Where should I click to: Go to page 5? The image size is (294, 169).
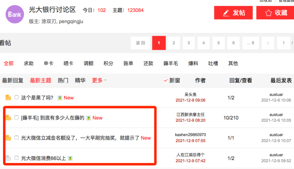coord(219,43)
